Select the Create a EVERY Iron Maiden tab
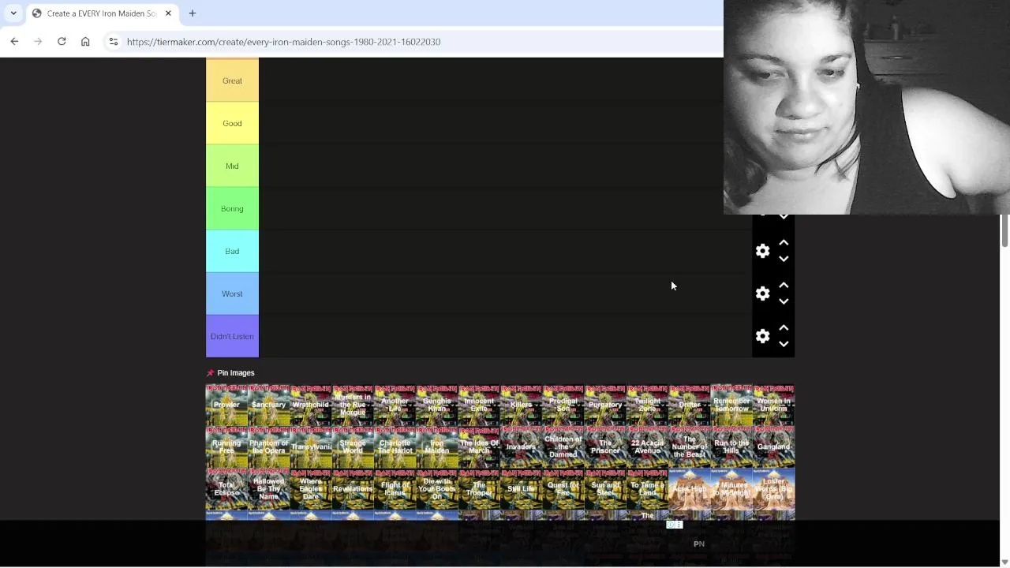The width and height of the screenshot is (1010, 568). coord(102,13)
